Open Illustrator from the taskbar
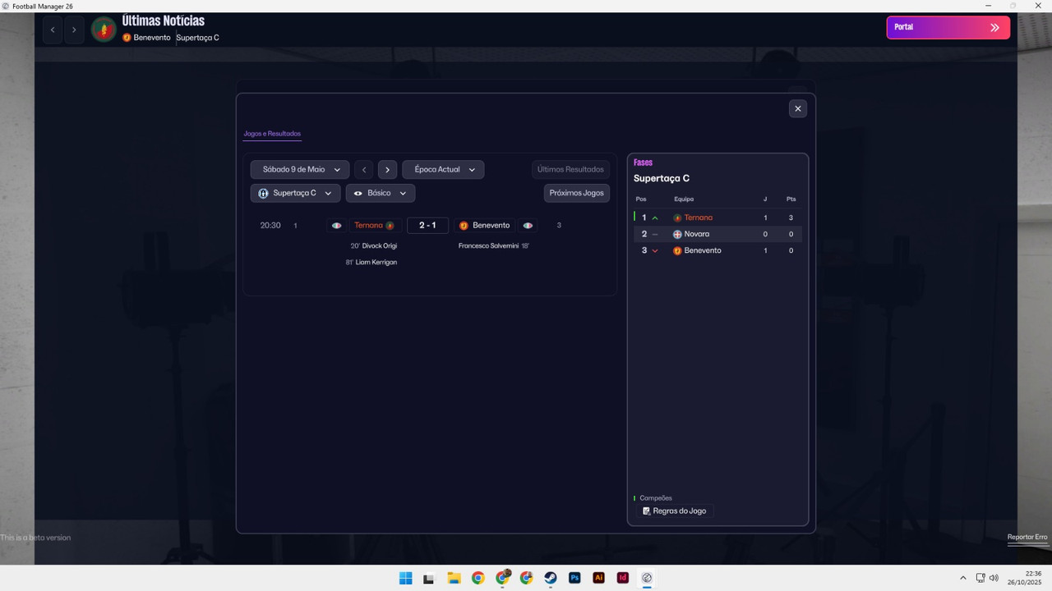Image resolution: width=1052 pixels, height=591 pixels. [x=598, y=578]
